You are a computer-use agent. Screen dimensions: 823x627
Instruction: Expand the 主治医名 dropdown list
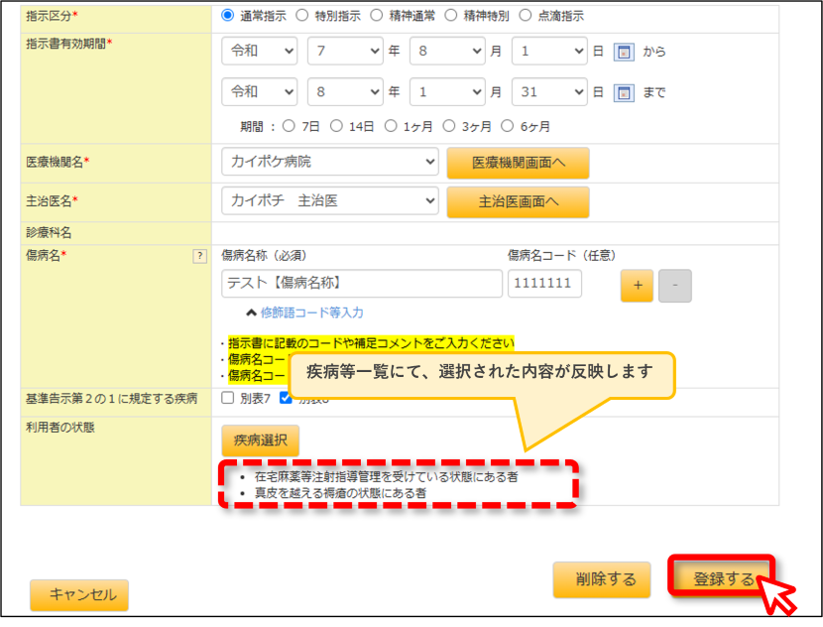pyautogui.click(x=329, y=200)
